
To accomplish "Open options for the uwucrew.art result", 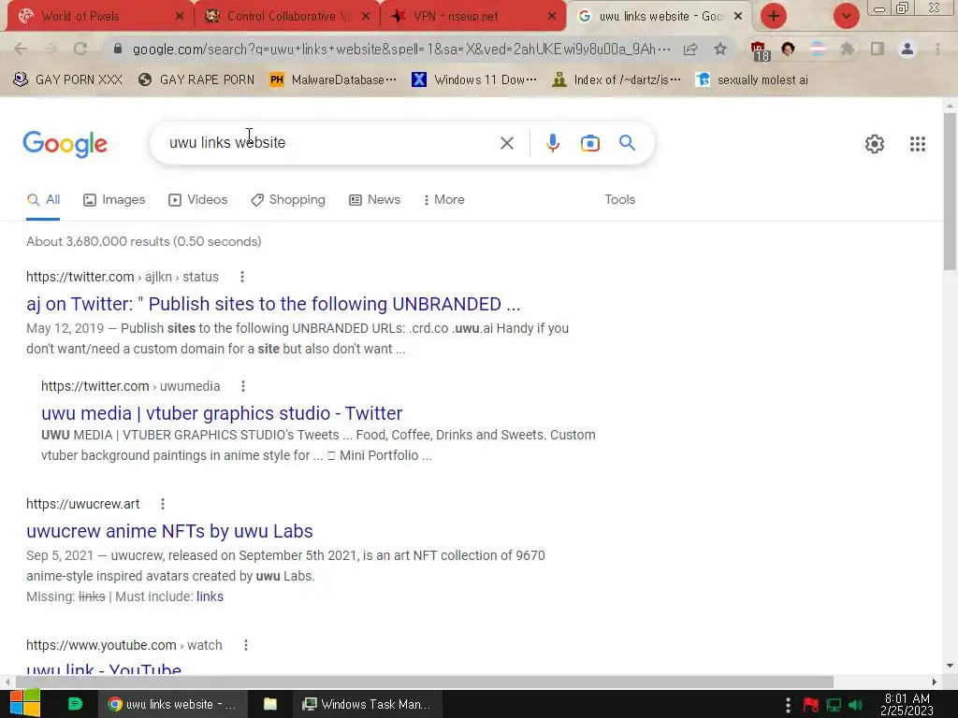I will 163,504.
